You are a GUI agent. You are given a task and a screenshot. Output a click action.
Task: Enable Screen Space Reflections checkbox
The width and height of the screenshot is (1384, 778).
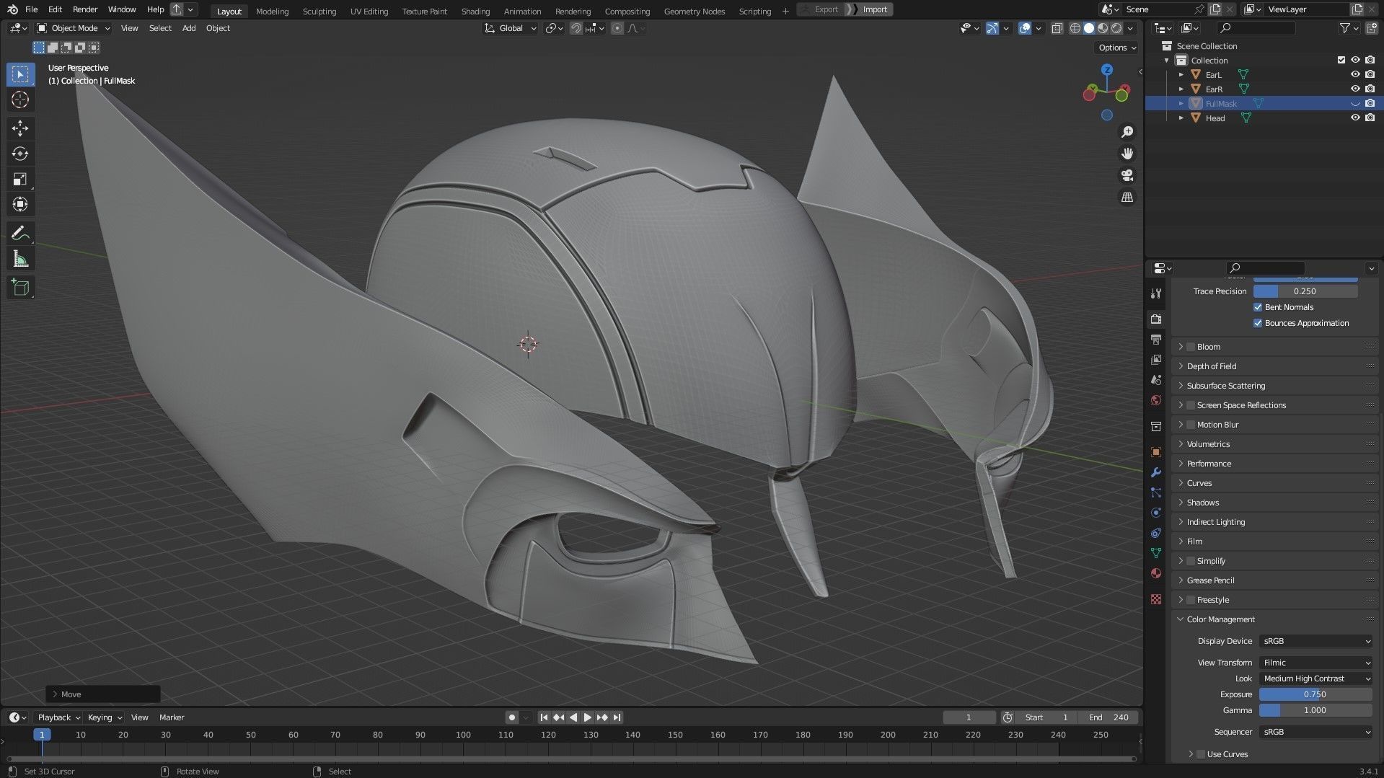(1191, 405)
